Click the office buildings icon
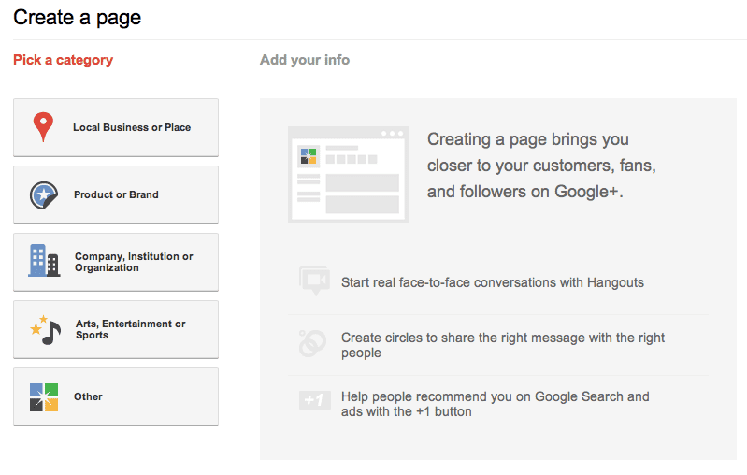 (x=44, y=260)
